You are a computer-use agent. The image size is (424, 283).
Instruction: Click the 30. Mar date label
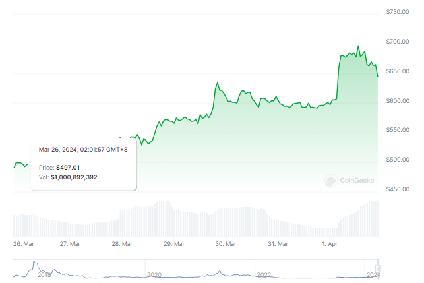226,244
